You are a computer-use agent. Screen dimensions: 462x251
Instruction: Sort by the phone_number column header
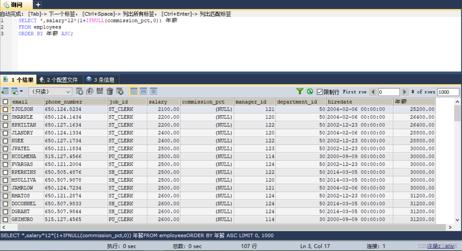click(76, 102)
